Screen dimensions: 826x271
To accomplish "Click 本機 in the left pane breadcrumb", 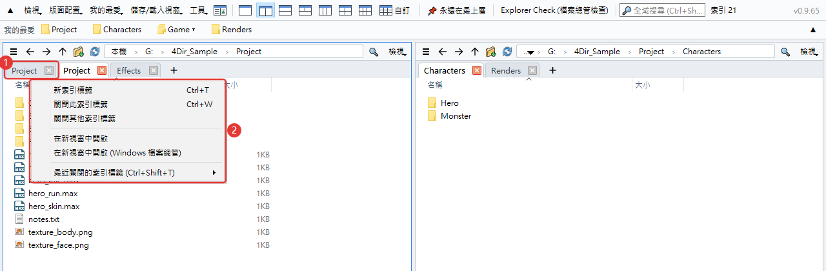I will 119,52.
